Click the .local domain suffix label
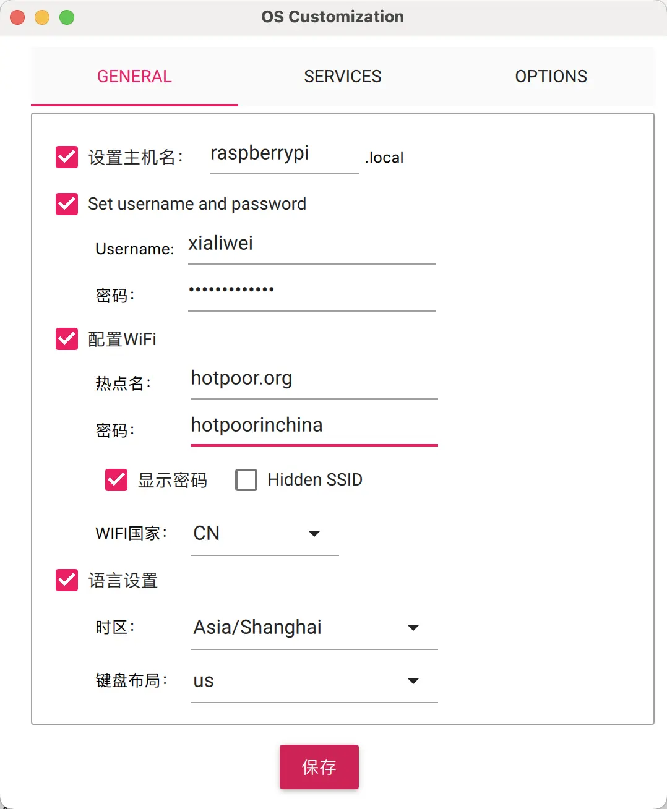The width and height of the screenshot is (667, 809). pos(384,157)
